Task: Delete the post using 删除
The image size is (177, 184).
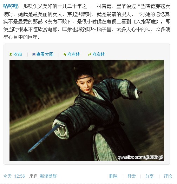Action: click(113, 176)
